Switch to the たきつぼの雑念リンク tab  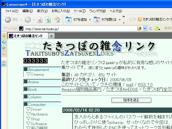coord(28,36)
